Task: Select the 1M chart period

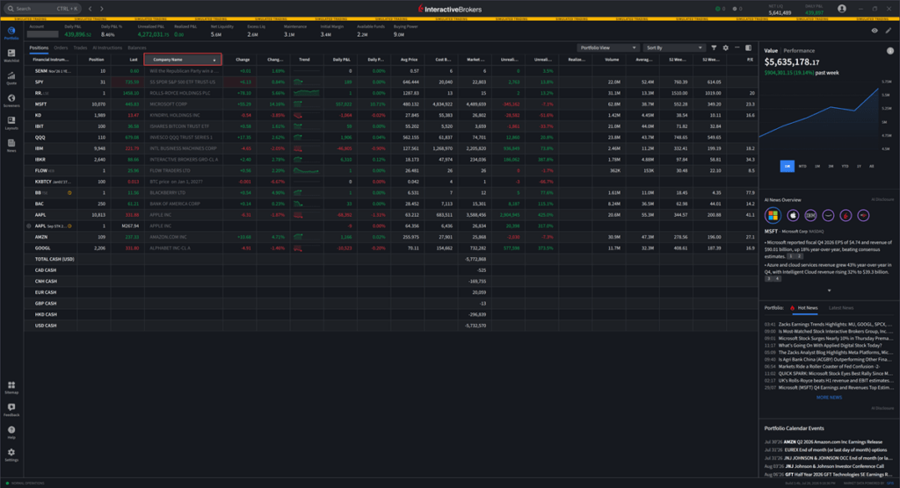Action: pos(817,166)
